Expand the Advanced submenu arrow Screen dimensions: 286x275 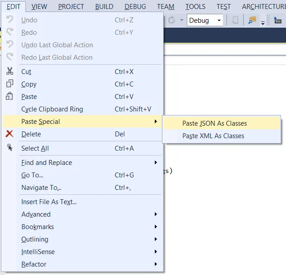[x=156, y=214]
